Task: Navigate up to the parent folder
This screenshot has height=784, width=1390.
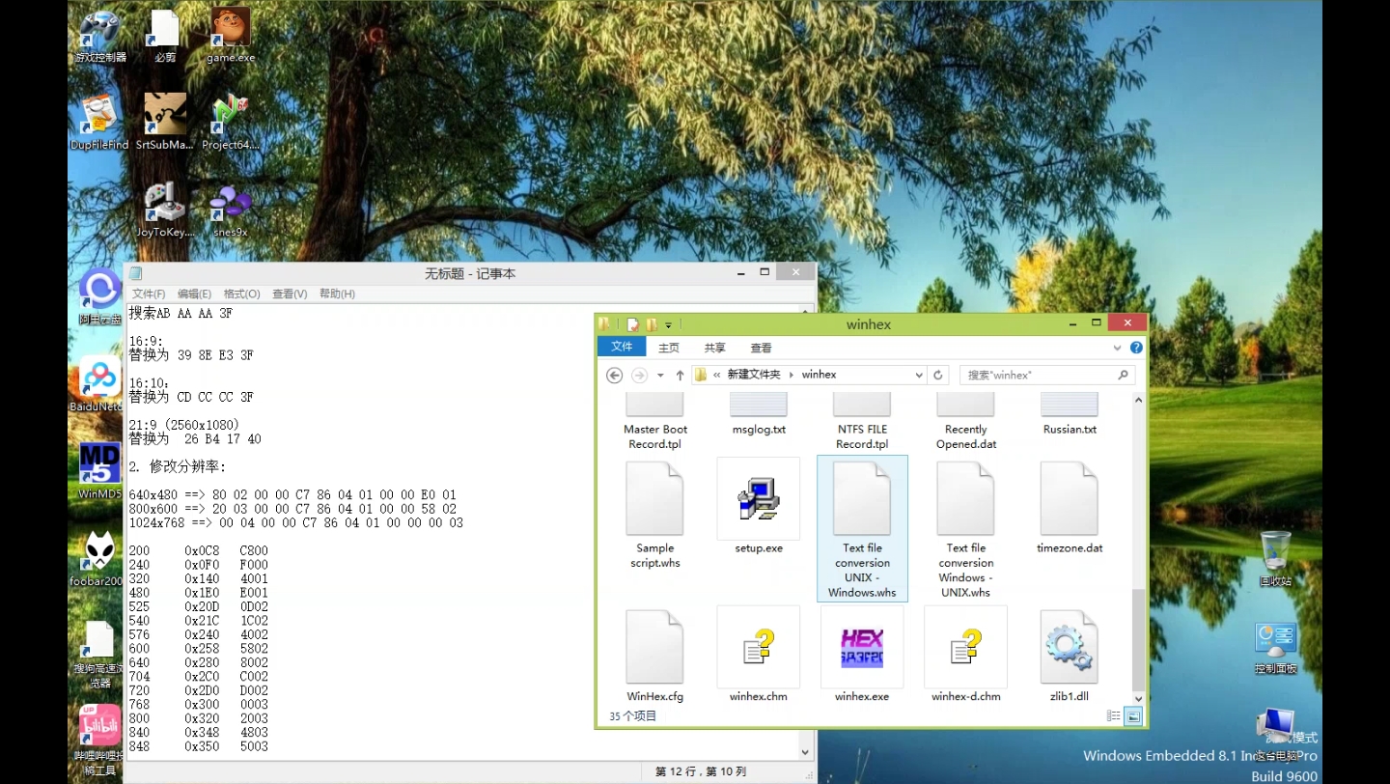Action: point(679,375)
